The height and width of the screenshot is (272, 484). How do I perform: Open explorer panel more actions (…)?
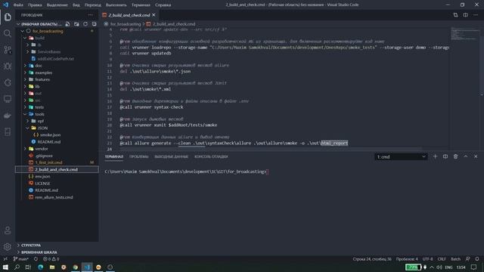pos(90,15)
